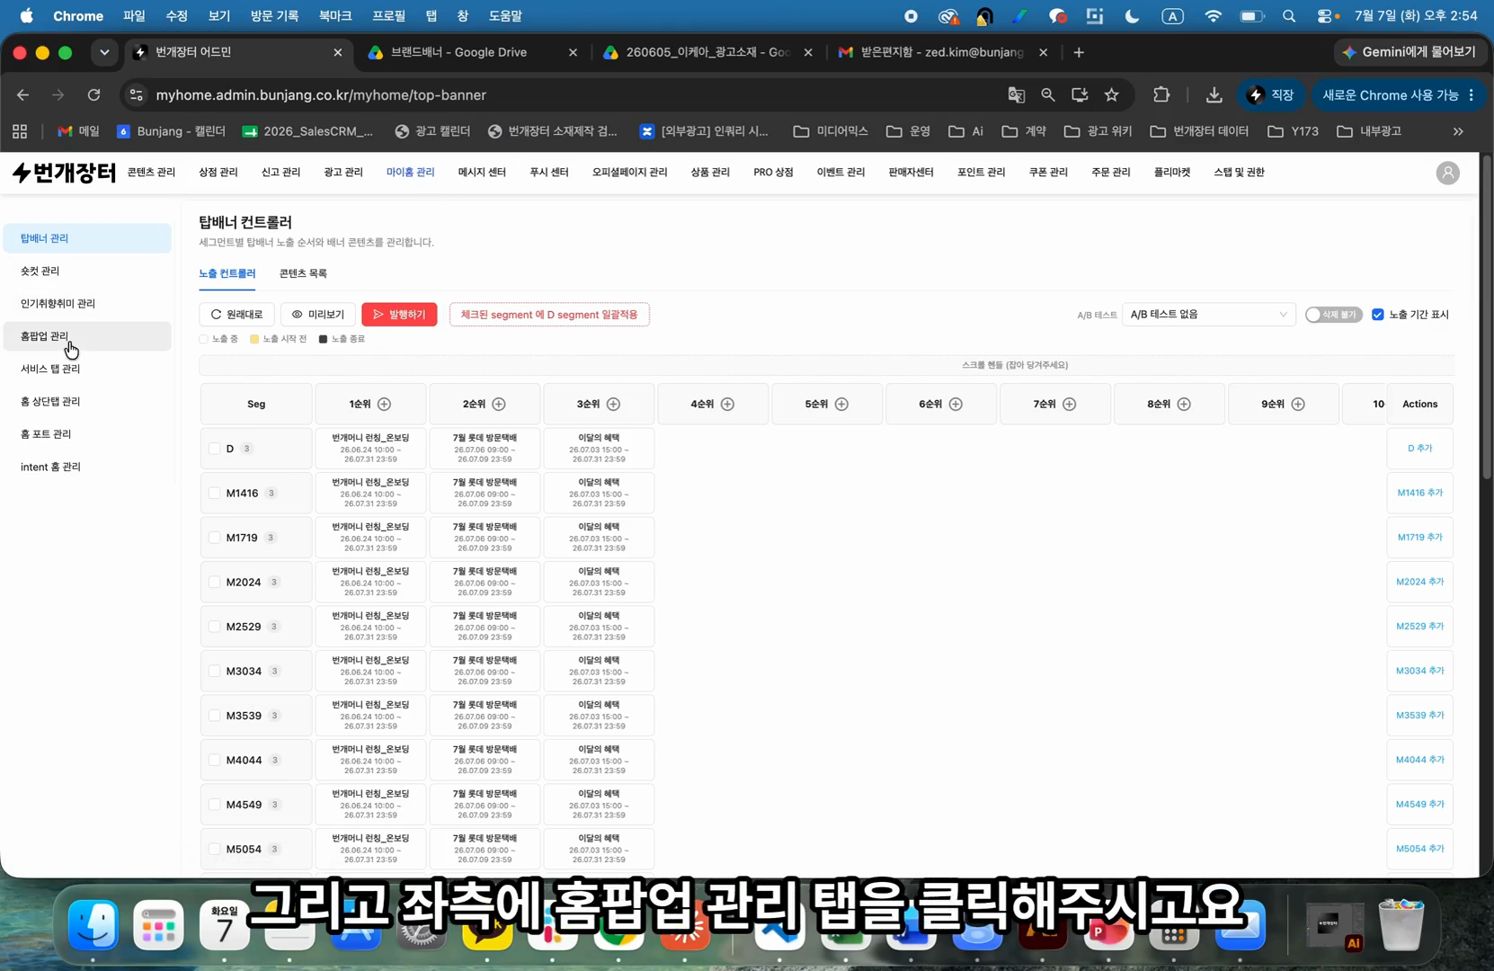
Task: Click the 미리보기 preview button
Action: pyautogui.click(x=318, y=315)
